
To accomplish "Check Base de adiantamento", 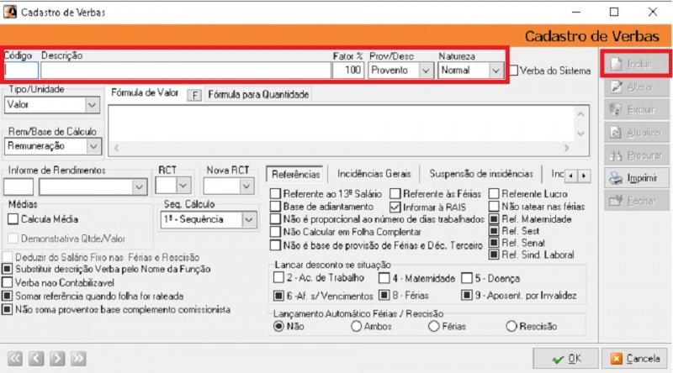I will [x=276, y=207].
